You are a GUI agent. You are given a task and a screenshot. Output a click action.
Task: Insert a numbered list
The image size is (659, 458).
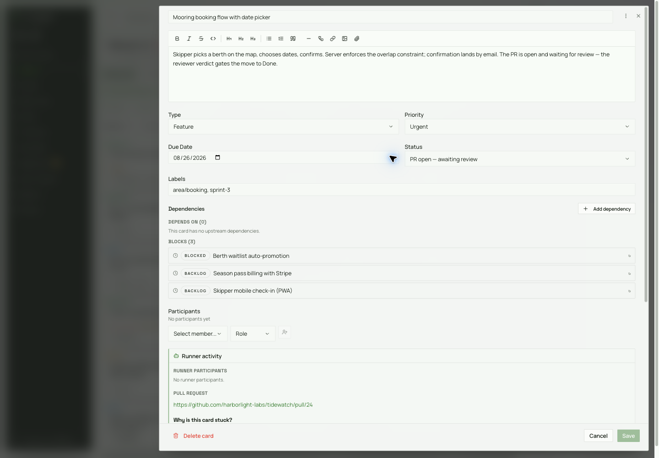[281, 39]
